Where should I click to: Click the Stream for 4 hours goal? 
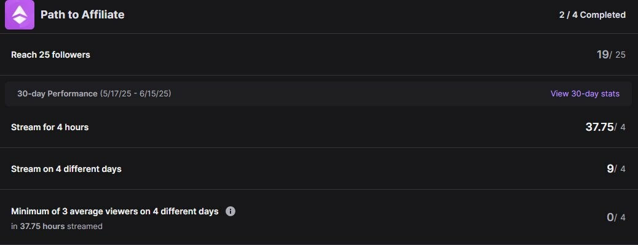pos(50,127)
